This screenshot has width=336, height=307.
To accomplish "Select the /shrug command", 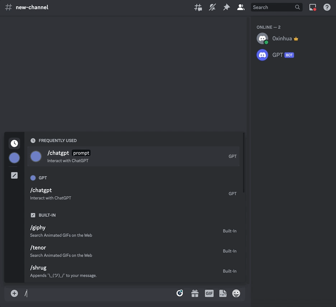I will click(133, 271).
